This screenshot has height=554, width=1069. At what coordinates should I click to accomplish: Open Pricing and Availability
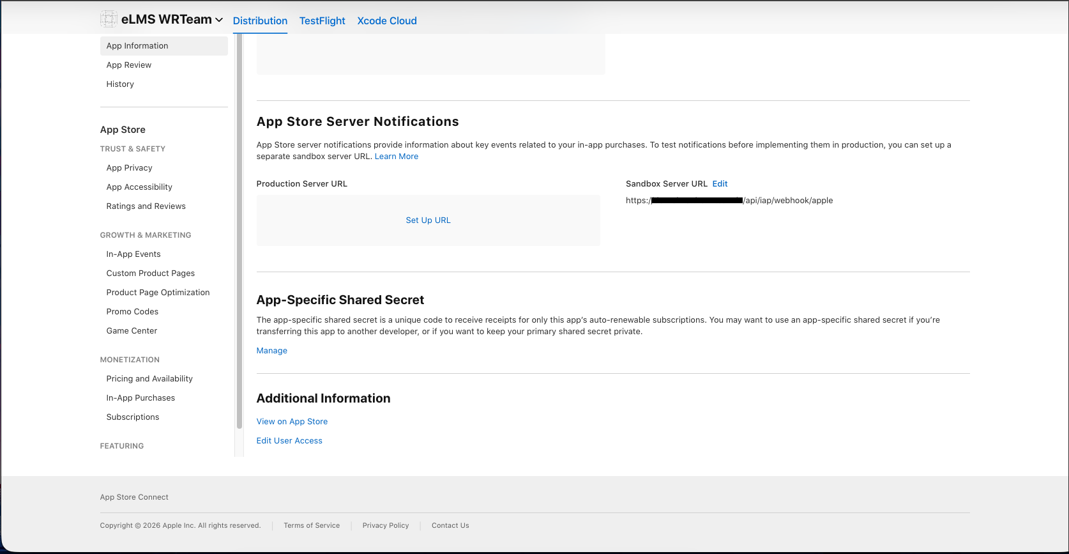tap(149, 379)
